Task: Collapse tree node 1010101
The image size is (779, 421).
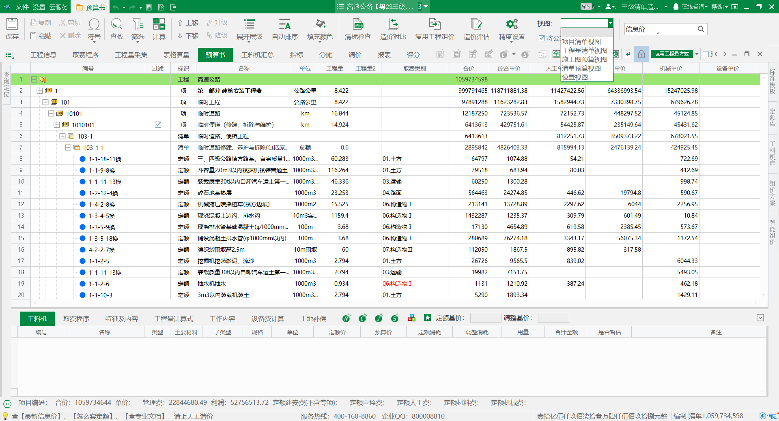Action: coord(57,125)
